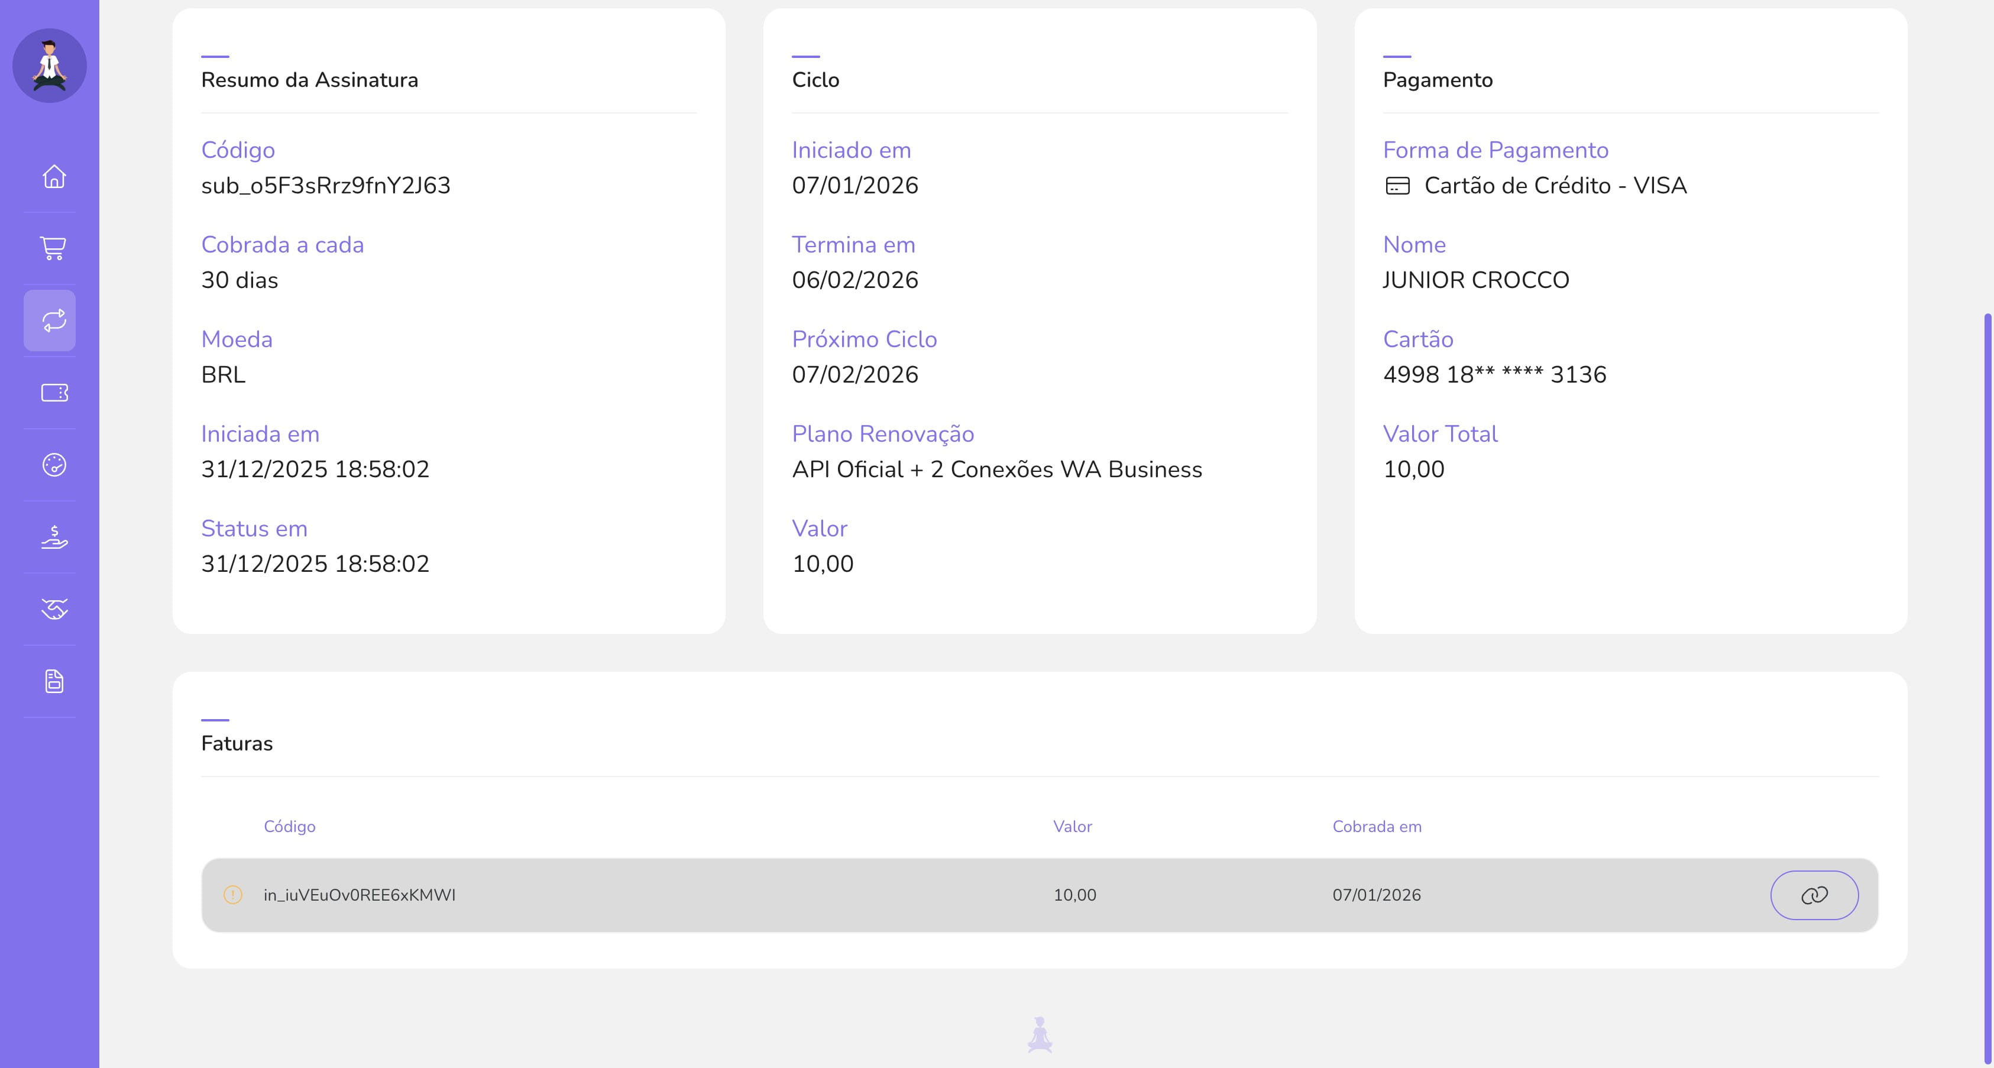Click the invoice value 10,00 in Faturas
Image resolution: width=1994 pixels, height=1068 pixels.
coord(1074,895)
